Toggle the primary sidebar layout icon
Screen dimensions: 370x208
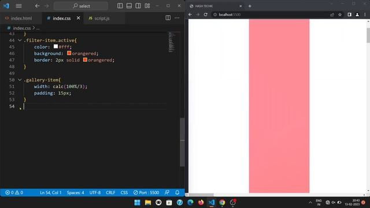point(120,6)
